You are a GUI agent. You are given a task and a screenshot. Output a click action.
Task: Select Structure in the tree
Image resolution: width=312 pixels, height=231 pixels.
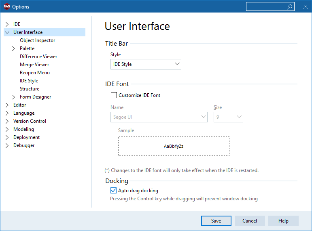[x=30, y=89]
